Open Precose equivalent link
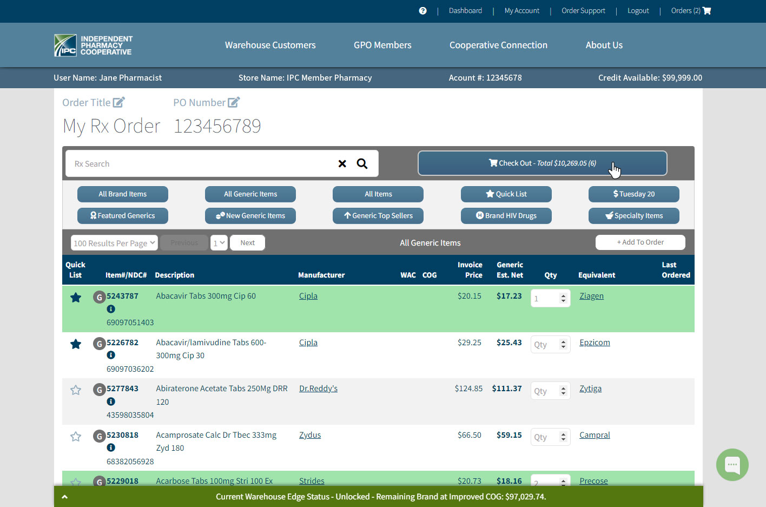This screenshot has height=507, width=766. point(593,481)
